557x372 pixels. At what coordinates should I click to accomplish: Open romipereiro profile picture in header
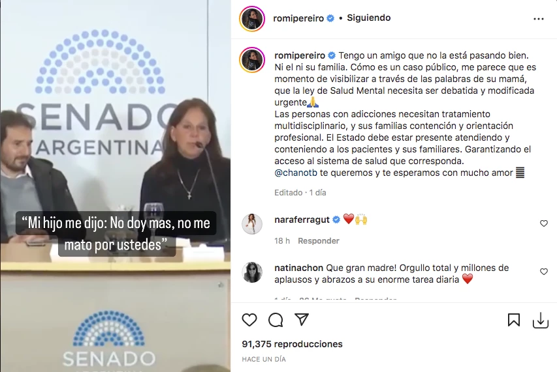click(x=252, y=18)
